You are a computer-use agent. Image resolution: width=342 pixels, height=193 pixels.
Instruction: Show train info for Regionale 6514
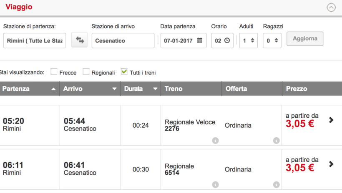point(215,185)
